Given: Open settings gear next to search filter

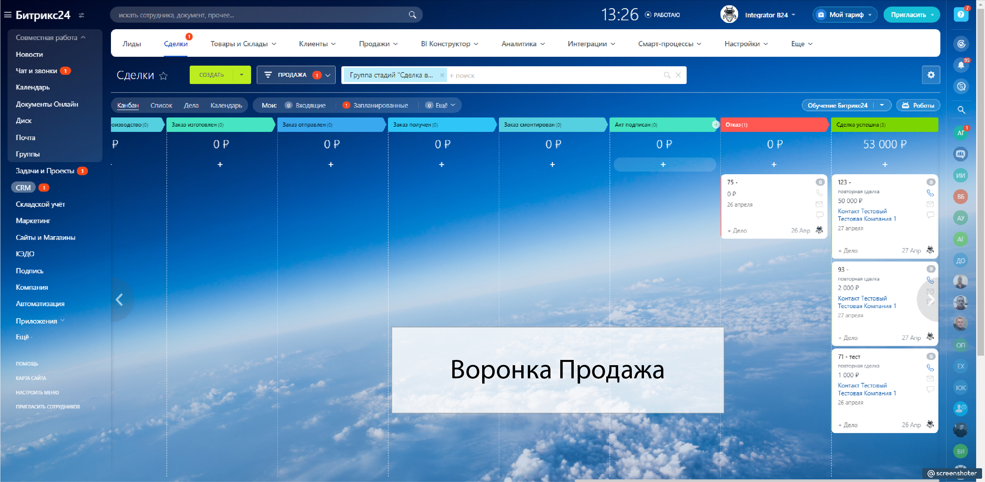Looking at the screenshot, I should pos(931,75).
